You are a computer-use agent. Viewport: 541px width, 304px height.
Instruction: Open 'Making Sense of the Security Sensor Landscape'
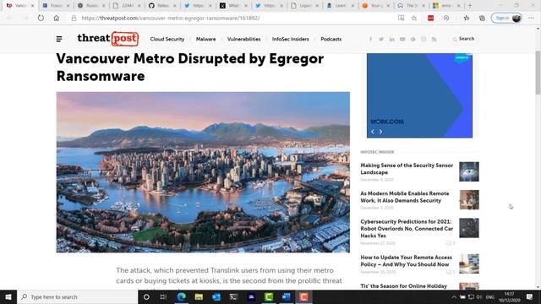coord(407,169)
